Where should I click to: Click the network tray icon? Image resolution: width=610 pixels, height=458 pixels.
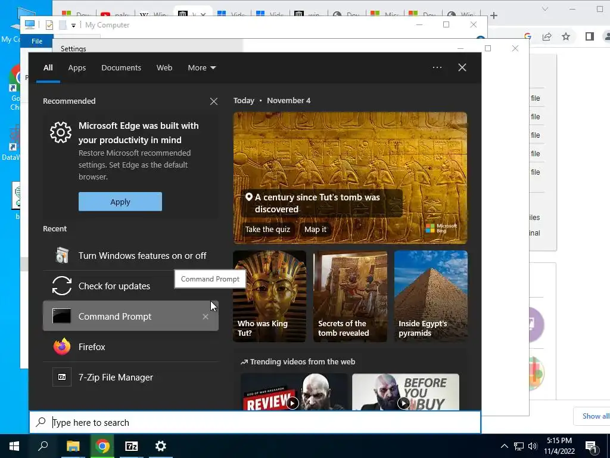519,446
